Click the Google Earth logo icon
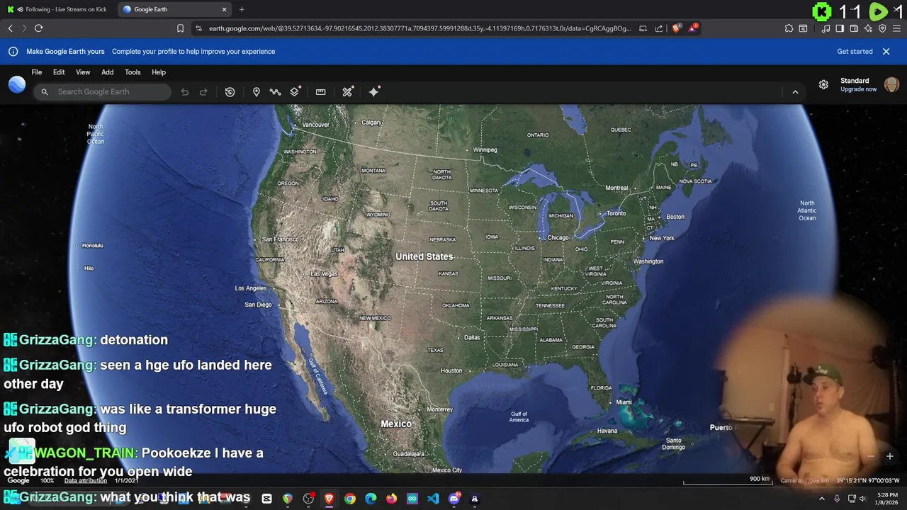Viewport: 907px width, 510px height. (x=17, y=84)
